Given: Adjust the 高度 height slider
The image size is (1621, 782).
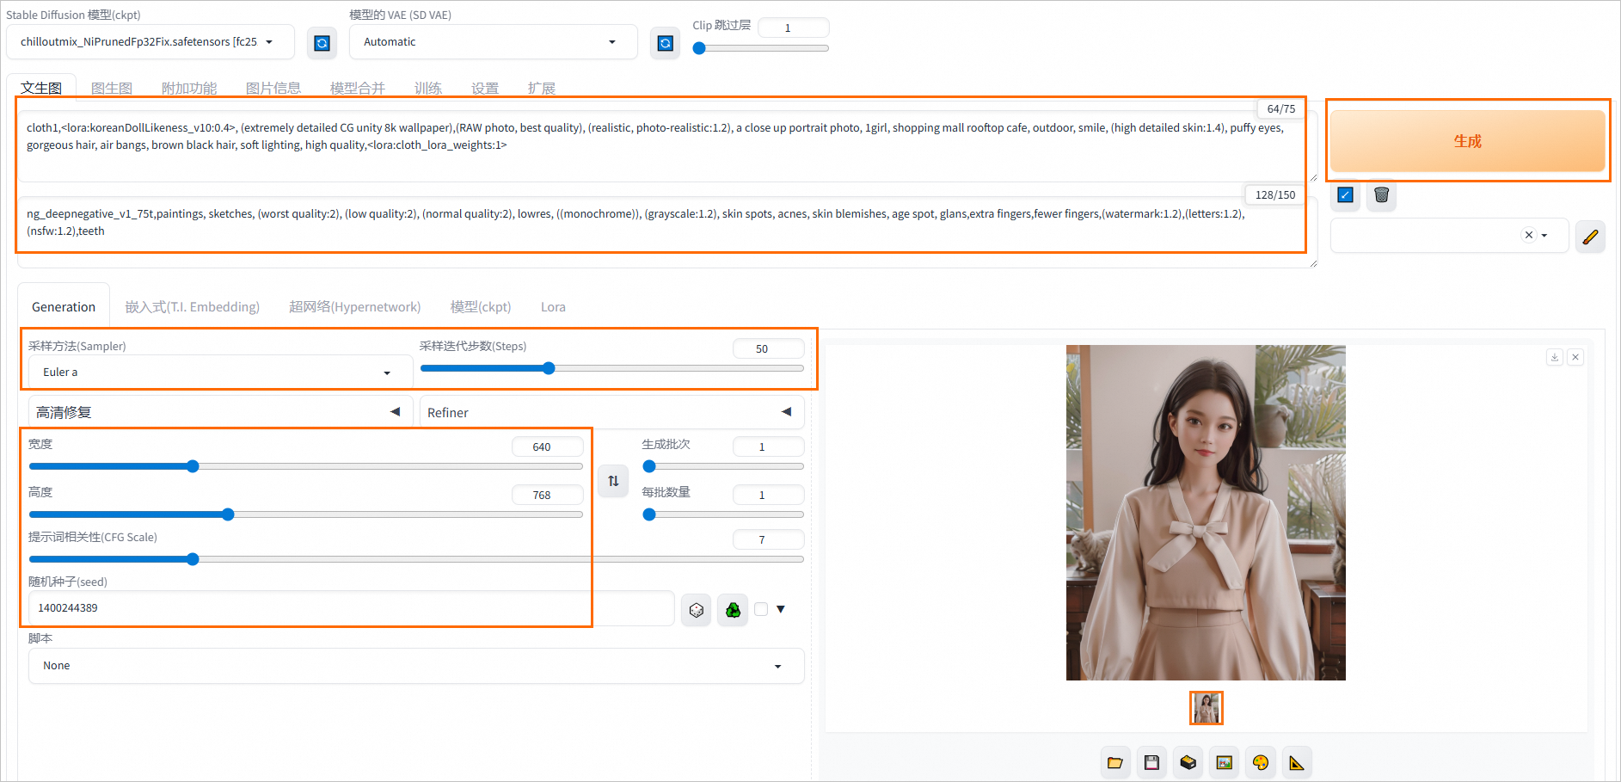Looking at the screenshot, I should point(306,514).
